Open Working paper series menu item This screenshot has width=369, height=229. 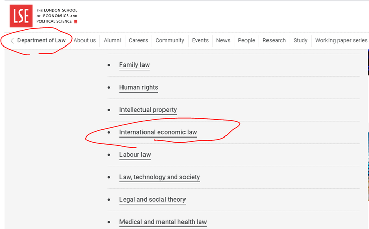pos(341,40)
